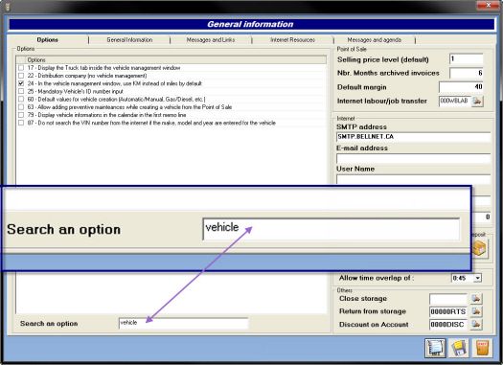This screenshot has height=365, width=503.
Task: Click the notepad report icon at bottom
Action: pyautogui.click(x=435, y=348)
